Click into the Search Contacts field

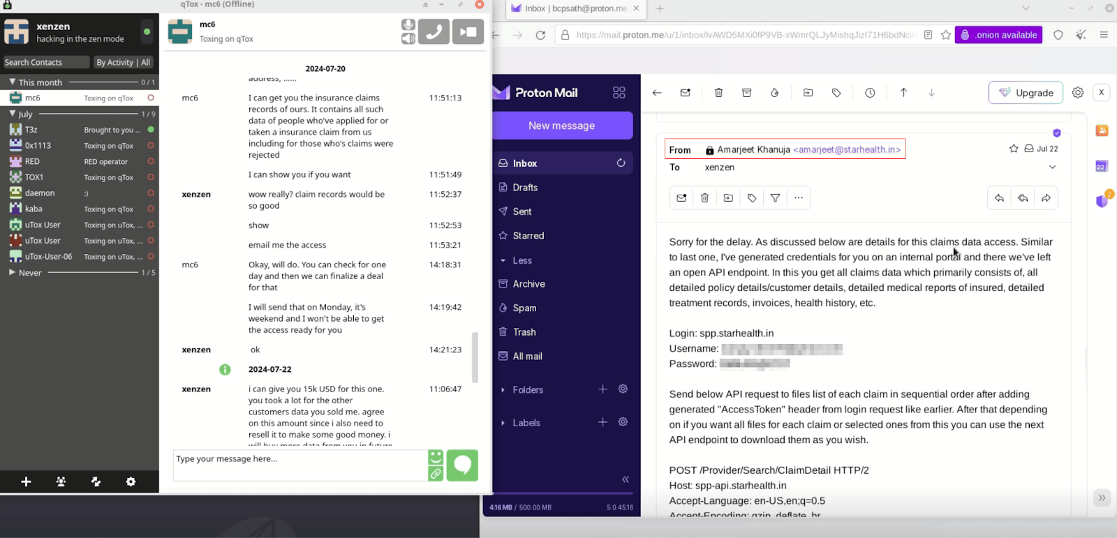coord(46,62)
